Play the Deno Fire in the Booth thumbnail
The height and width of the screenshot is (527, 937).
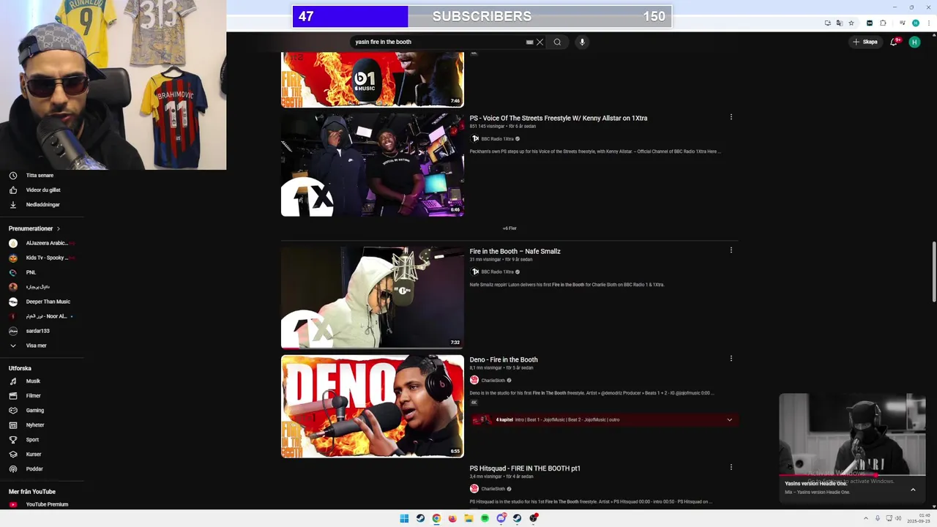click(373, 406)
